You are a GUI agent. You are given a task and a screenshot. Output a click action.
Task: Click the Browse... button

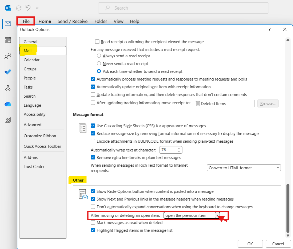268,104
